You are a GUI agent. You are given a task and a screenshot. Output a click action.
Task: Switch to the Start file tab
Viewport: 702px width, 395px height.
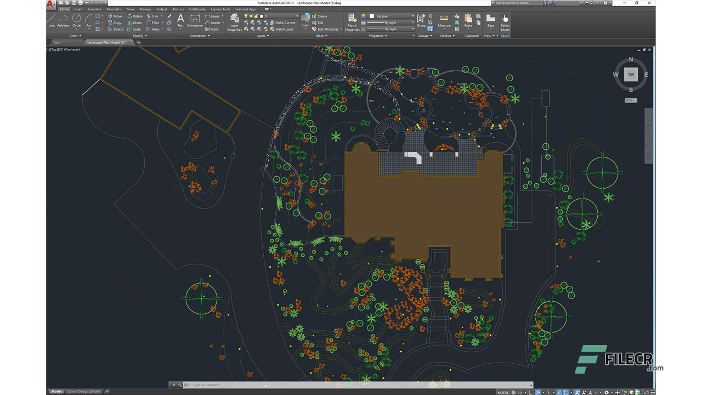click(x=57, y=42)
